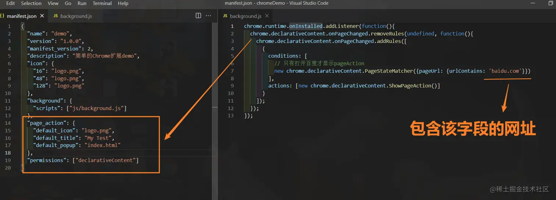Click the undefined argument on line 2

[420, 33]
